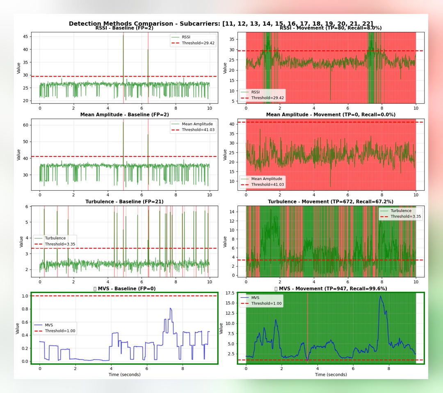This screenshot has width=443, height=393.
Task: Select the "Mean Amplitude - Baseline (FP=2)" title
Action: pos(124,115)
